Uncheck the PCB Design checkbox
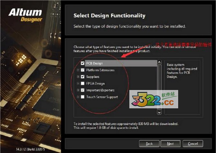Image resolution: width=216 pixels, height=153 pixels. (82, 63)
